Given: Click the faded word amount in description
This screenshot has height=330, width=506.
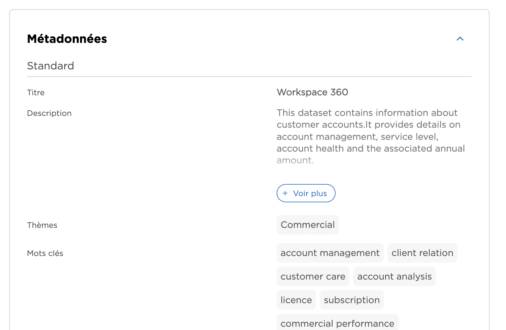Looking at the screenshot, I should pyautogui.click(x=295, y=160).
